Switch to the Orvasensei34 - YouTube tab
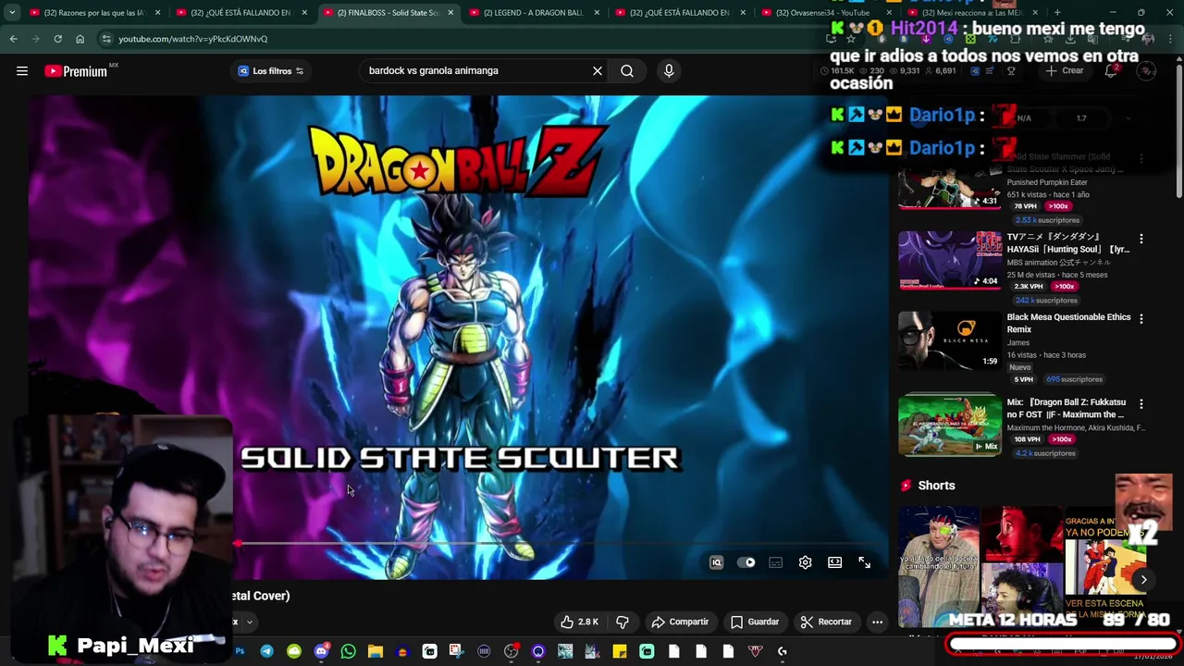 (x=823, y=13)
